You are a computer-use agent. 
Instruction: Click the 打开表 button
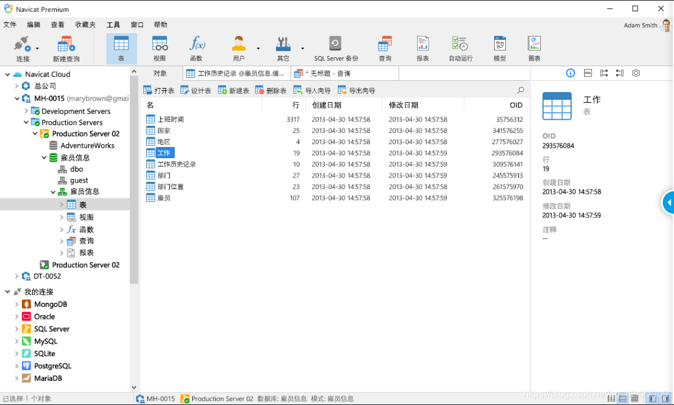coord(159,90)
